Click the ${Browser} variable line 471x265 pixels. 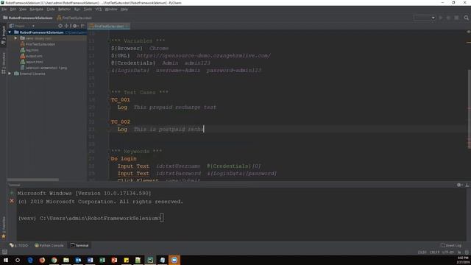pos(140,48)
